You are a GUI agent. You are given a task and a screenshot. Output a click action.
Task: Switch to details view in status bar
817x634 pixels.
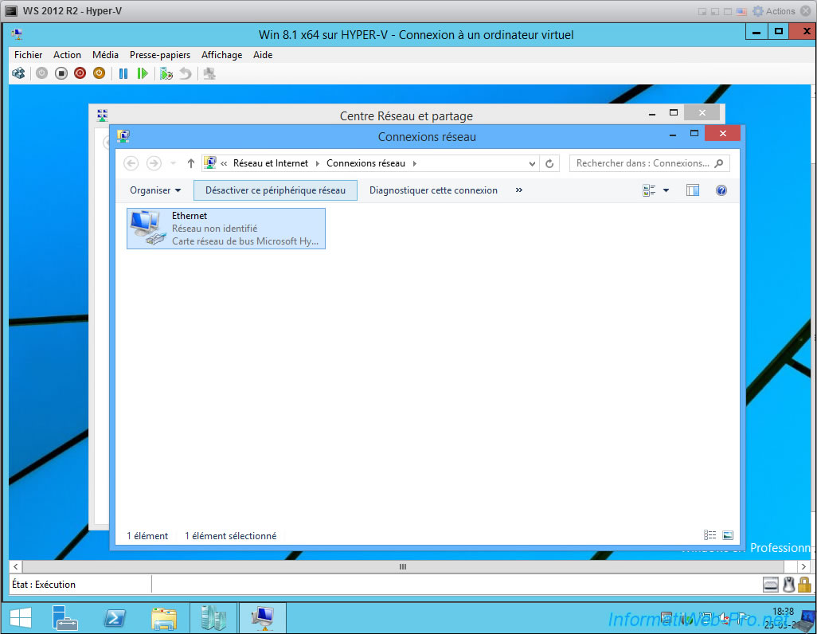(709, 535)
